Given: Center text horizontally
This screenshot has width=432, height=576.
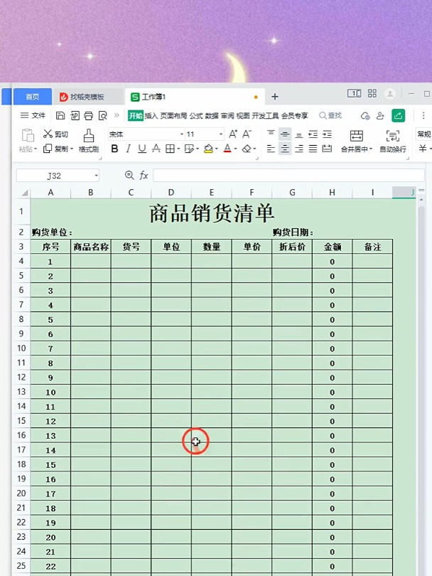Looking at the screenshot, I should [x=285, y=149].
